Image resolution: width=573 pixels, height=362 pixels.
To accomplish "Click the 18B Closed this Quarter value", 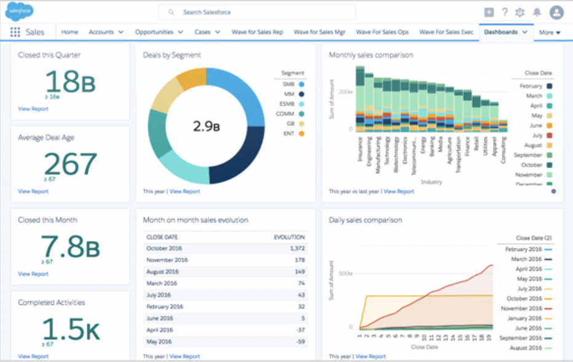I will [71, 82].
